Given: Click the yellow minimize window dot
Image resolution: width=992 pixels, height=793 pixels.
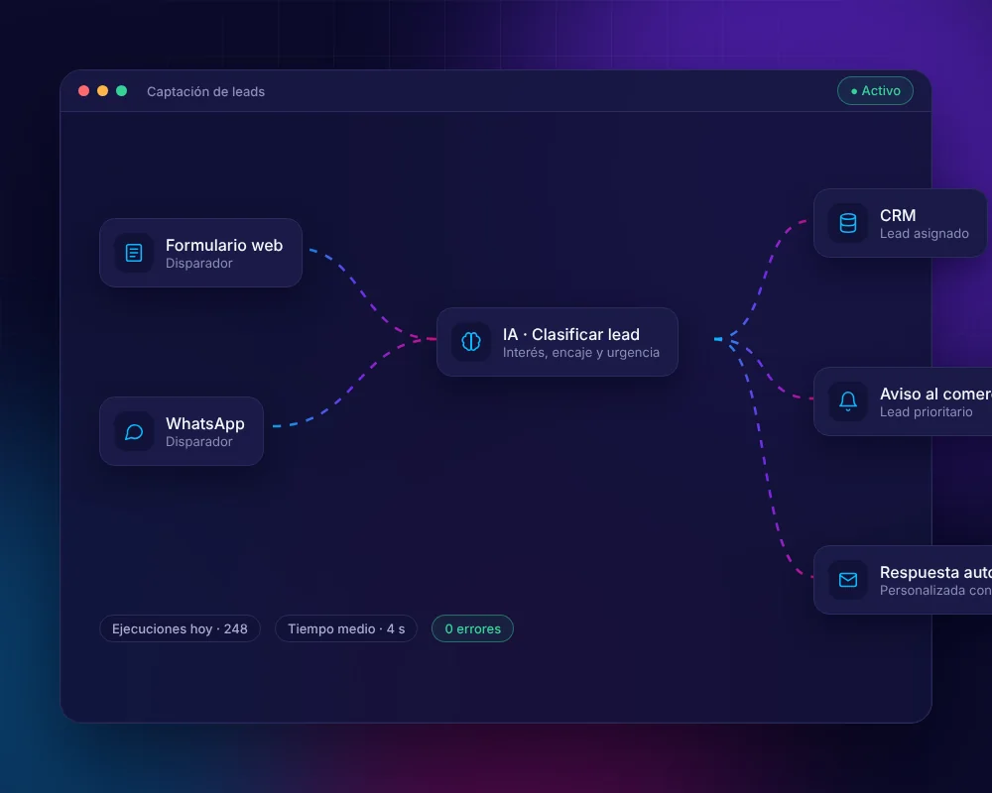Looking at the screenshot, I should [x=102, y=91].
